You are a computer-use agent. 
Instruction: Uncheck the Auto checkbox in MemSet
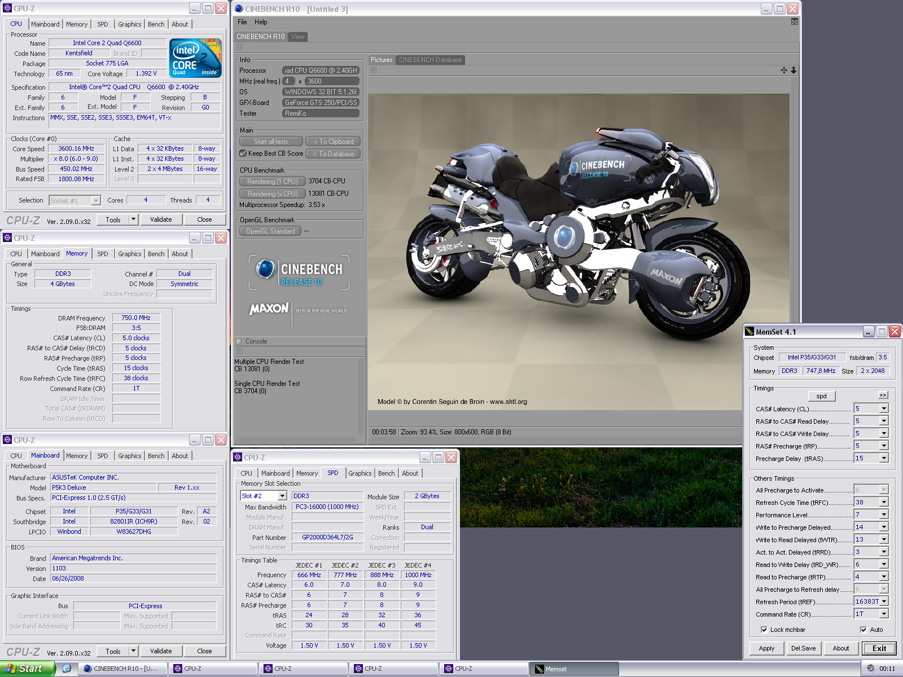(x=863, y=630)
